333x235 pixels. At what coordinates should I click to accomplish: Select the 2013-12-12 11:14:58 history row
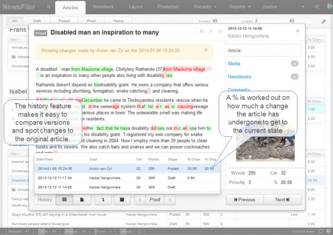[127, 187]
